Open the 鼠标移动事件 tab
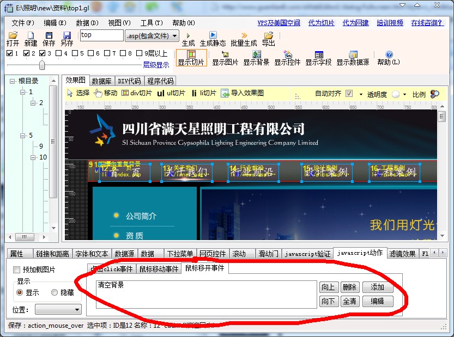The height and width of the screenshot is (337, 454). pyautogui.click(x=159, y=269)
